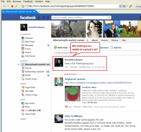The width and height of the screenshot is (141, 132).
Task: Click the Relationships heart icon in Groups
Action: pos(23,72)
